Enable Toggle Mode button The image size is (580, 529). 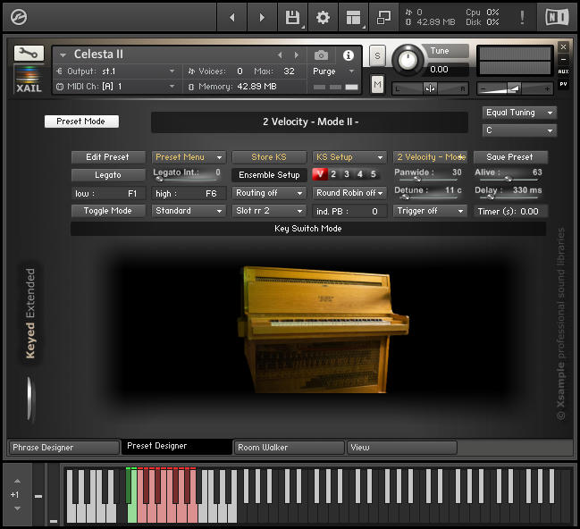click(108, 211)
